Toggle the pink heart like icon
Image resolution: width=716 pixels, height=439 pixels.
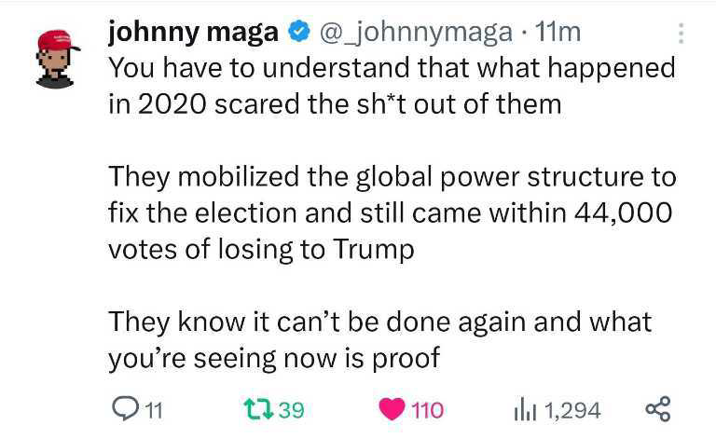[391, 409]
